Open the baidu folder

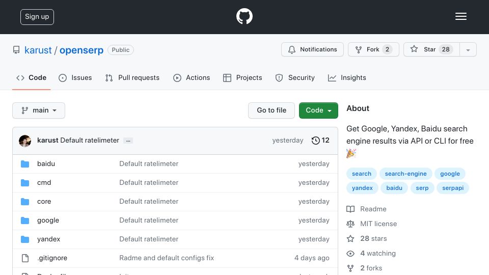tap(46, 163)
